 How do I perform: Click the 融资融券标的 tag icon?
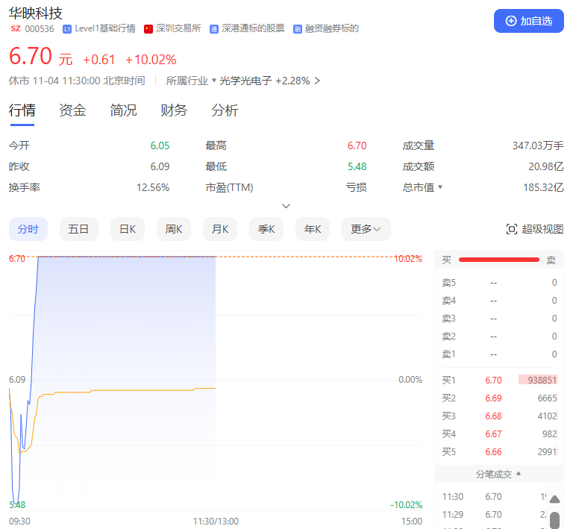click(x=298, y=29)
